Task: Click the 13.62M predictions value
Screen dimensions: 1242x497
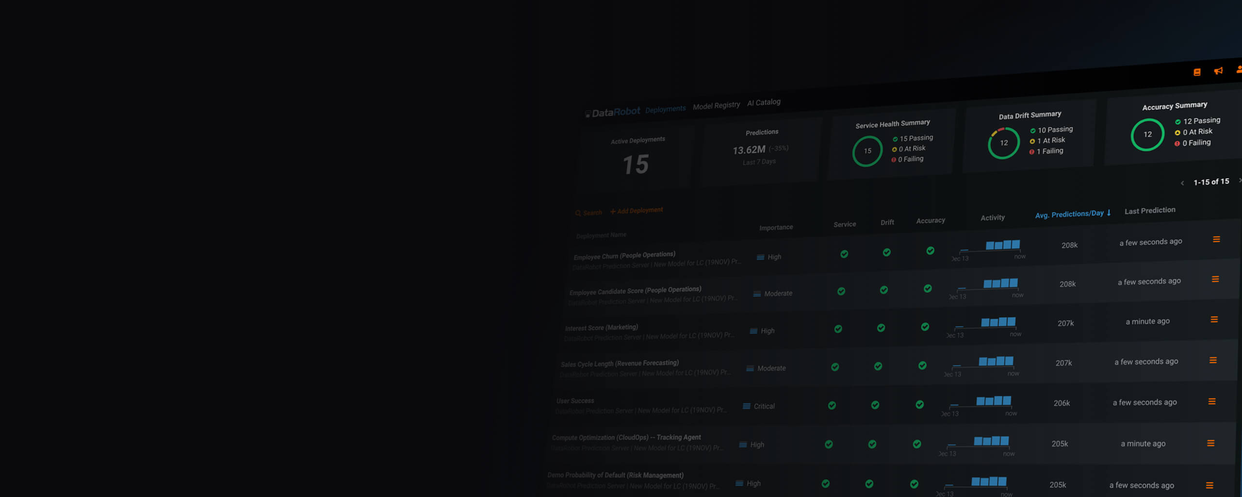Action: (749, 150)
